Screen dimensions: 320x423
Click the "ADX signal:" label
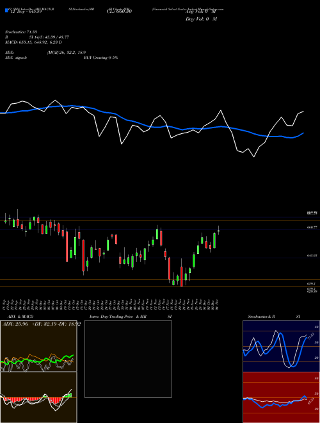(x=15, y=58)
